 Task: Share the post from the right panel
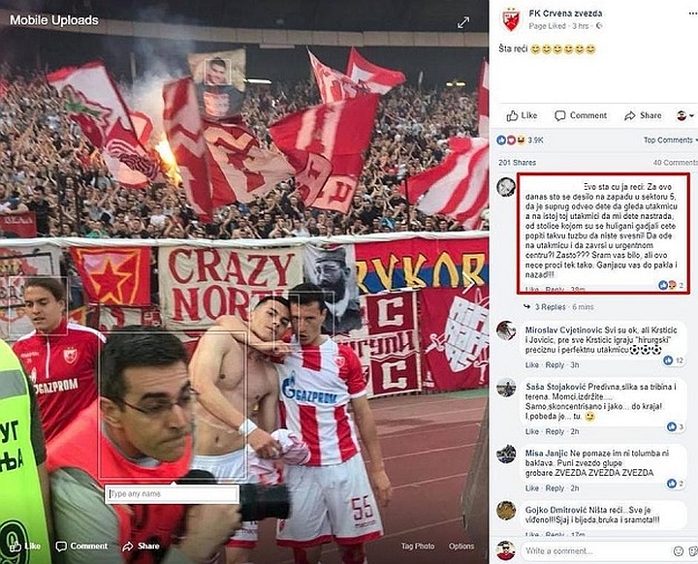point(643,115)
